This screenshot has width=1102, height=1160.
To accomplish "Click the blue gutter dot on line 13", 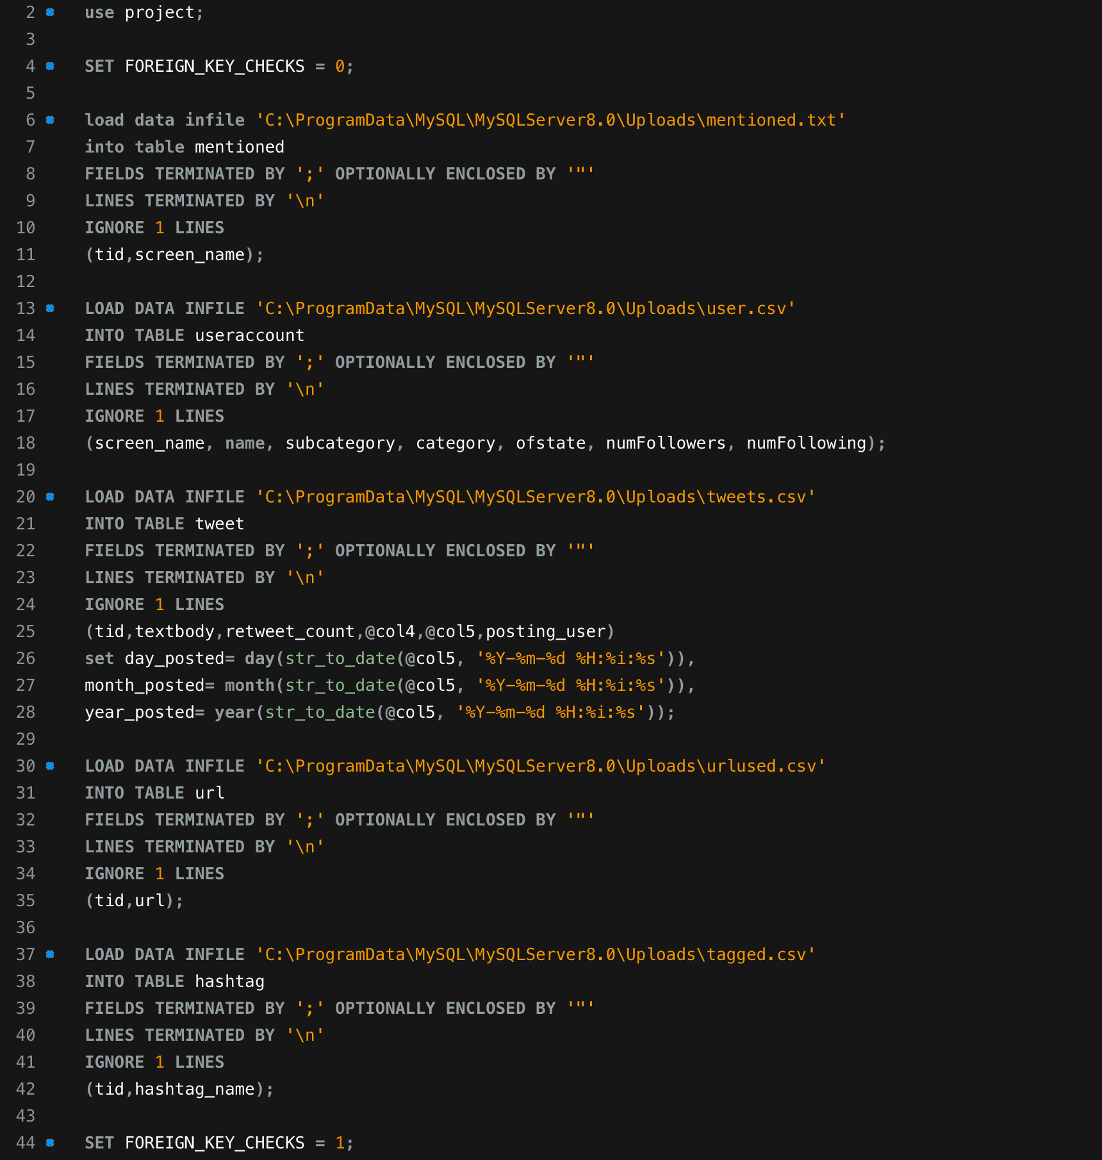I will [x=50, y=309].
